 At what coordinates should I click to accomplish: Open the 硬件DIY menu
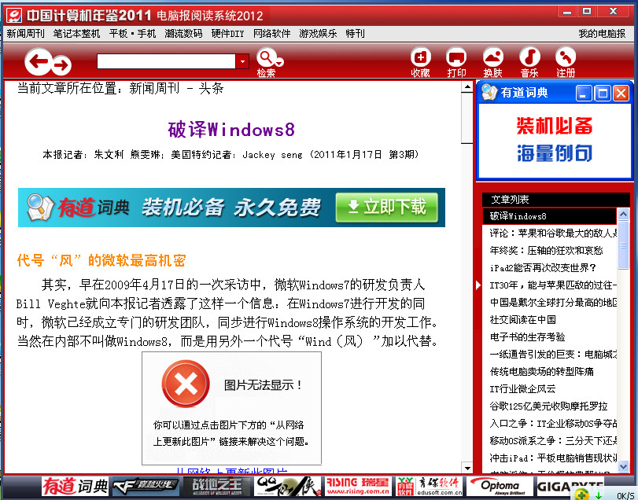[227, 34]
